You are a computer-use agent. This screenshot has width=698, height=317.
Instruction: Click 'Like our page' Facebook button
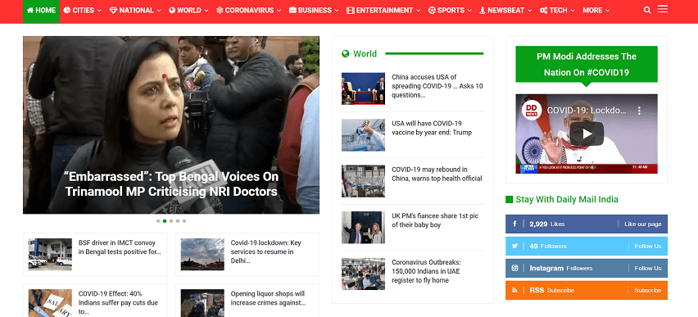click(x=643, y=224)
